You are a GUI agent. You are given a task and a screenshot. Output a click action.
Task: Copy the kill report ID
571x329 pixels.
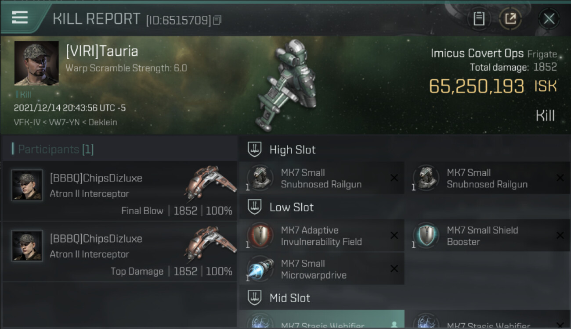(x=217, y=20)
